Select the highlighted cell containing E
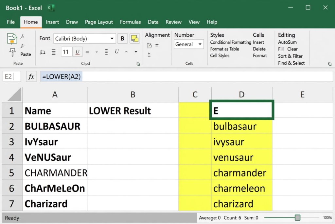The image size is (335, 224). coord(242,110)
